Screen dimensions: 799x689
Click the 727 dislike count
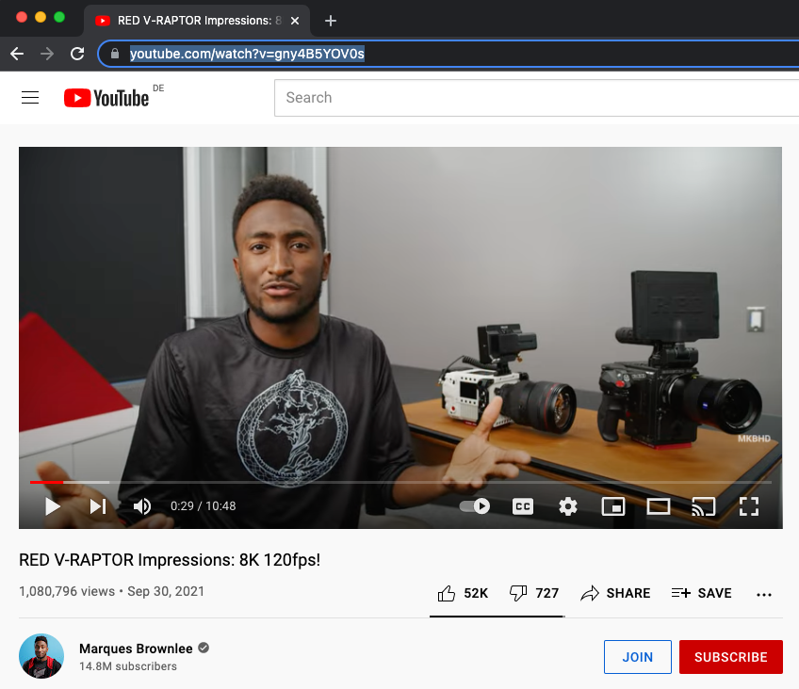coord(547,593)
